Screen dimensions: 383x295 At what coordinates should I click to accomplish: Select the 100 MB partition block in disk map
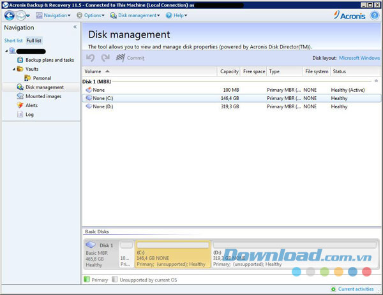(x=126, y=254)
